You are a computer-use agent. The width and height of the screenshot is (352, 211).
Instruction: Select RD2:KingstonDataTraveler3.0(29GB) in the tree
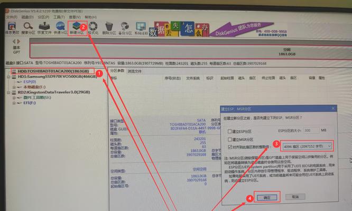[x=54, y=92]
